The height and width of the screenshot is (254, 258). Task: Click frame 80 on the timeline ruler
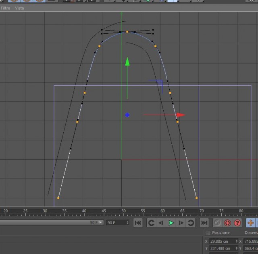coord(241,212)
